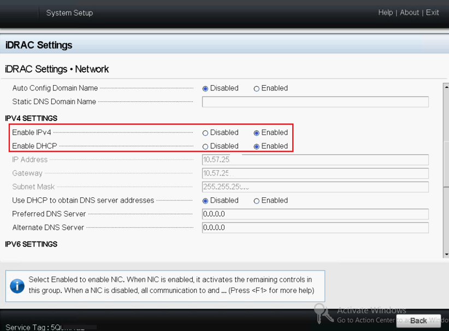Select Disabled for Enable DHCP
The height and width of the screenshot is (331, 449).
[x=205, y=147]
